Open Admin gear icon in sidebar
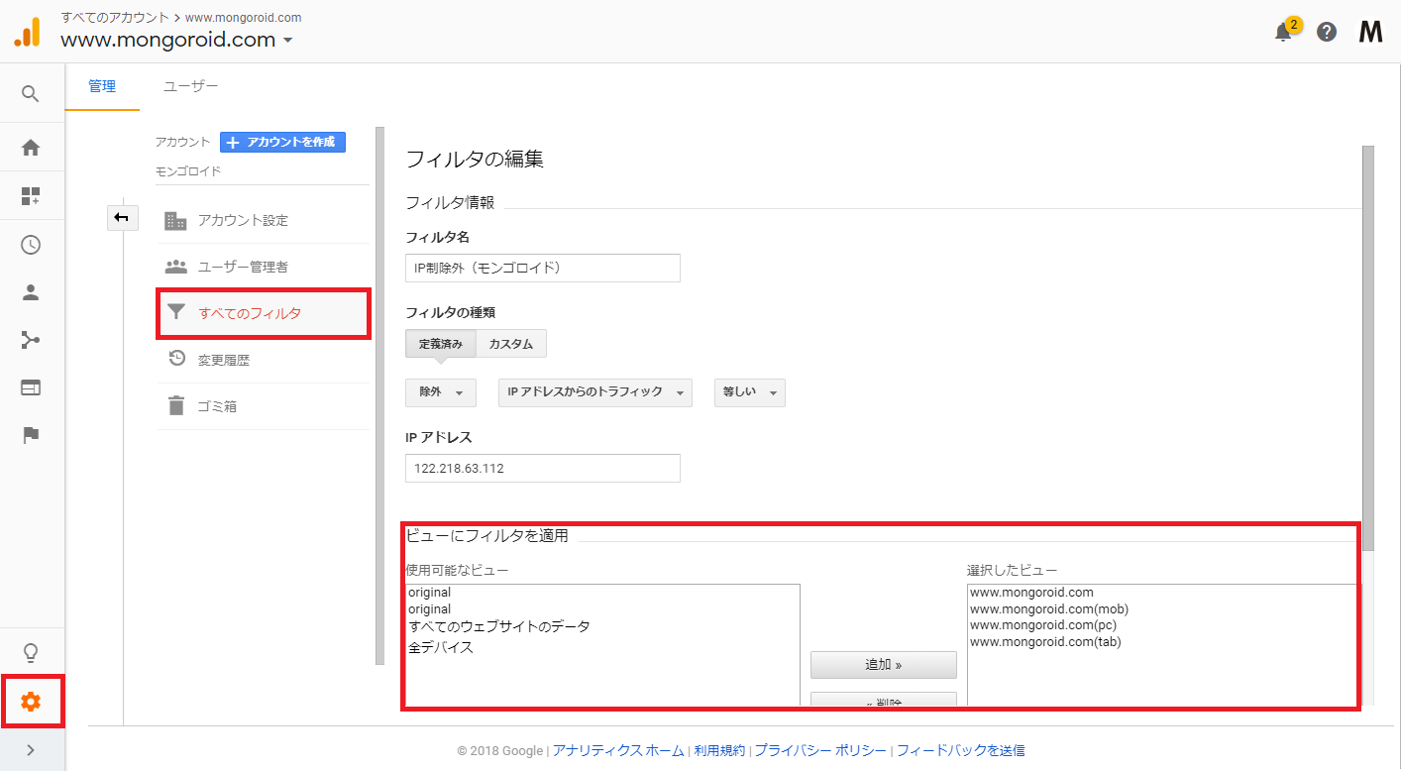This screenshot has height=771, width=1401. (x=31, y=702)
